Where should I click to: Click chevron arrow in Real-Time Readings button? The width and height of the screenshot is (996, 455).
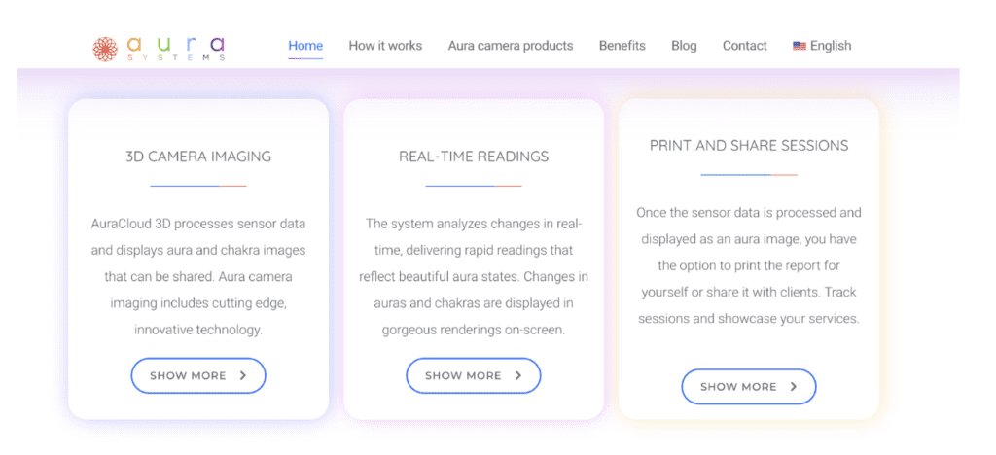pyautogui.click(x=518, y=375)
